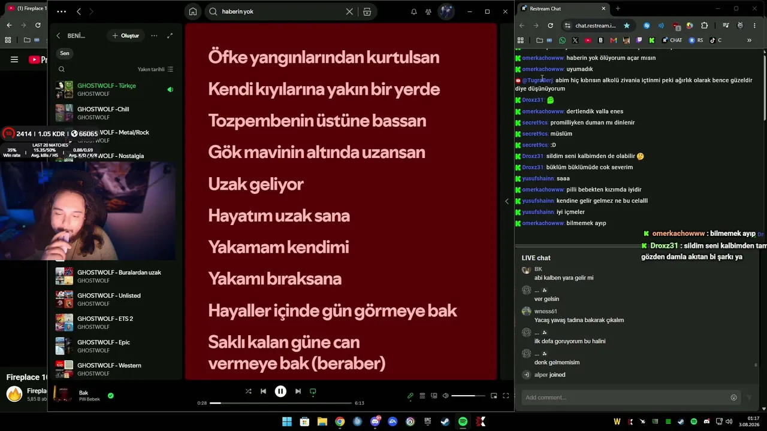Image resolution: width=767 pixels, height=431 pixels.
Task: Open the emoji picker in live chat
Action: pyautogui.click(x=733, y=397)
